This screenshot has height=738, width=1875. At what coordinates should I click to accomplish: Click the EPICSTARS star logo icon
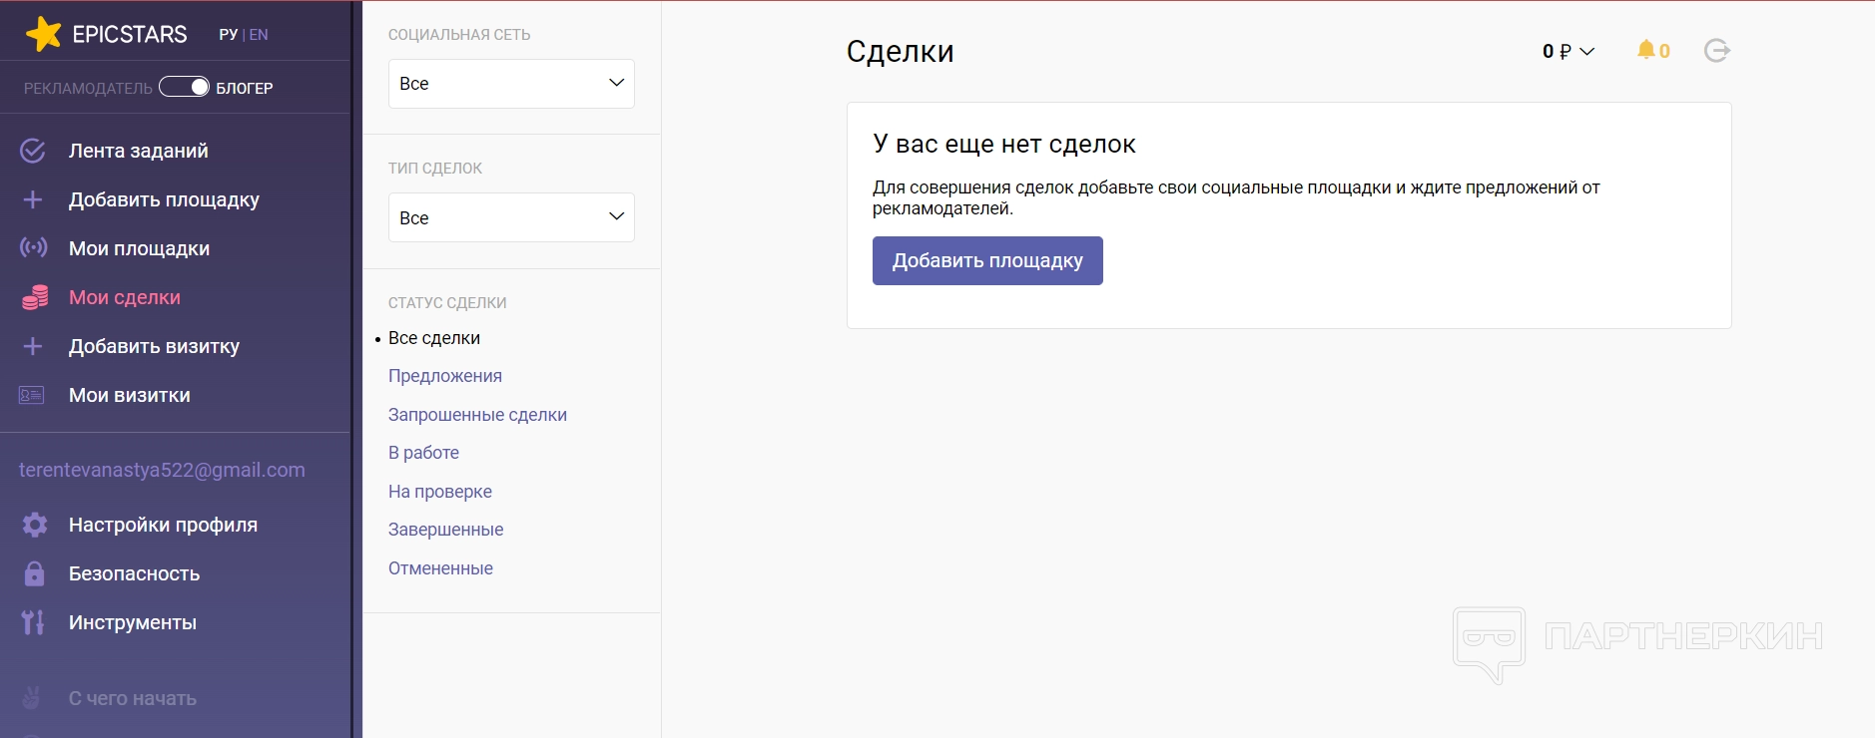tap(43, 34)
